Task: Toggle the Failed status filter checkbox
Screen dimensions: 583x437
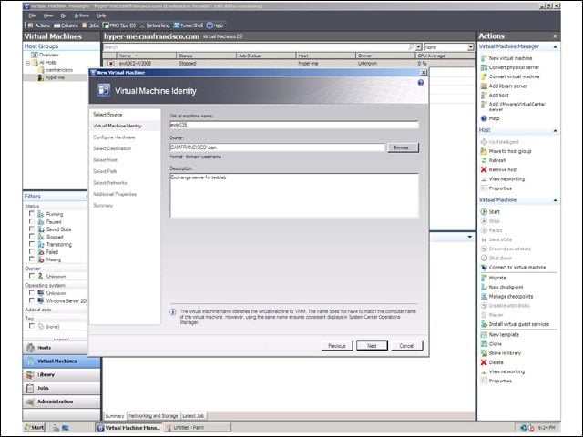Action: (x=32, y=251)
